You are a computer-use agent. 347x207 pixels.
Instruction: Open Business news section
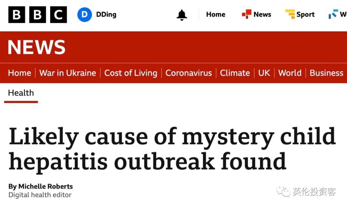click(x=326, y=73)
